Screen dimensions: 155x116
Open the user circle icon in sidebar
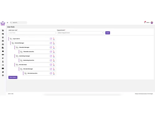3,37
